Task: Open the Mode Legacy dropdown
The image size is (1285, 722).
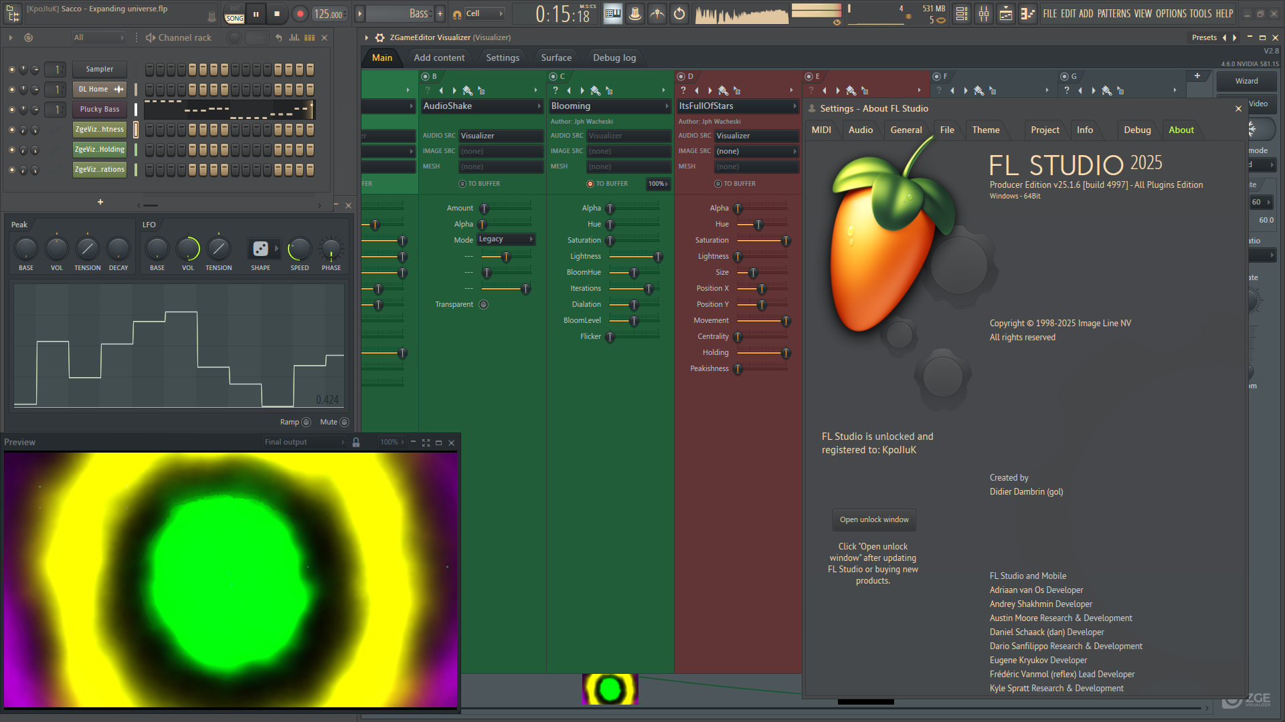Action: pos(506,239)
